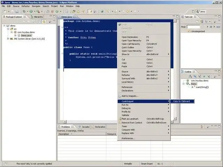The height and width of the screenshot is (167, 223).
Task: Open the Outline view menu triangle
Action: point(219,76)
